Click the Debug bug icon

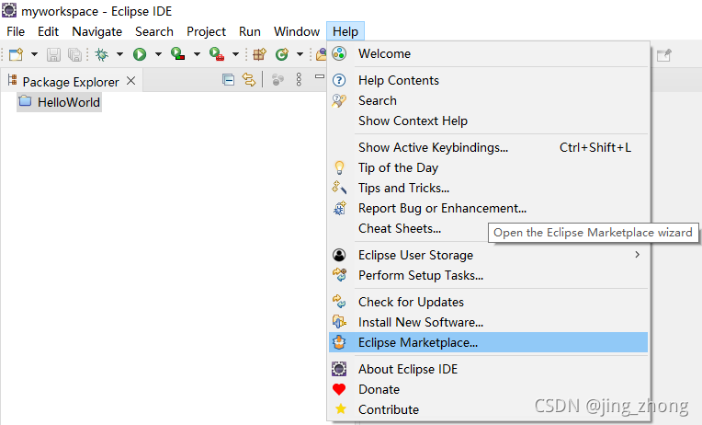[x=102, y=54]
